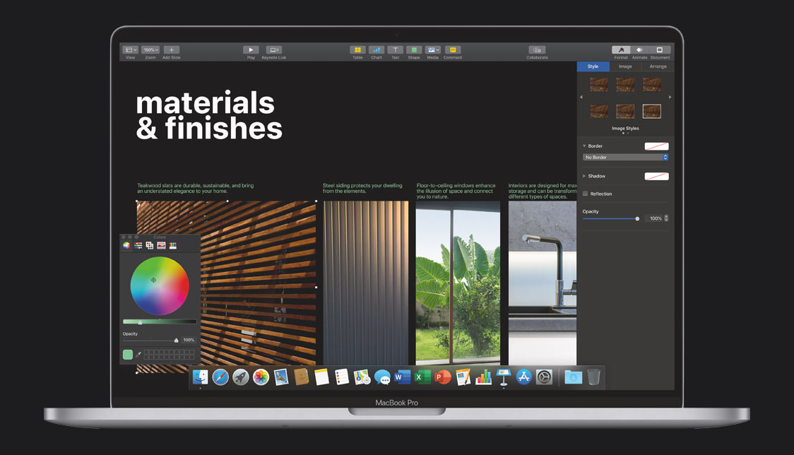Select the floor-to-ceiling windows image
The image size is (794, 455).
click(458, 283)
